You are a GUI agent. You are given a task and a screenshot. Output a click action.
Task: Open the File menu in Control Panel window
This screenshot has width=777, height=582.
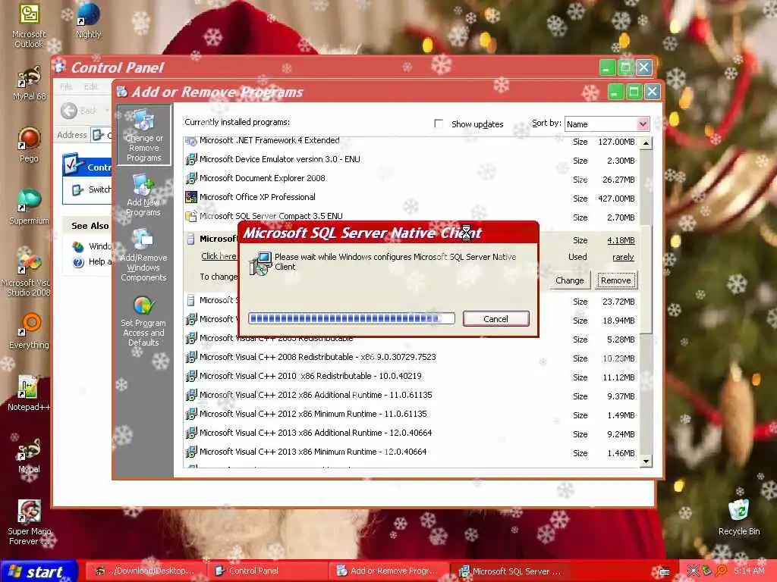(65, 86)
